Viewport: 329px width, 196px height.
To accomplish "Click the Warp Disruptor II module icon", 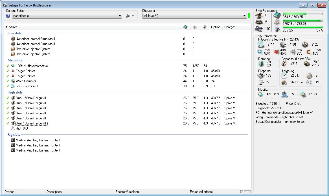I will tap(13, 81).
